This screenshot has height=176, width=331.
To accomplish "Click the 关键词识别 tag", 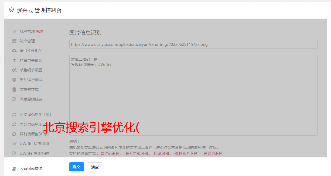I will click(213, 153).
